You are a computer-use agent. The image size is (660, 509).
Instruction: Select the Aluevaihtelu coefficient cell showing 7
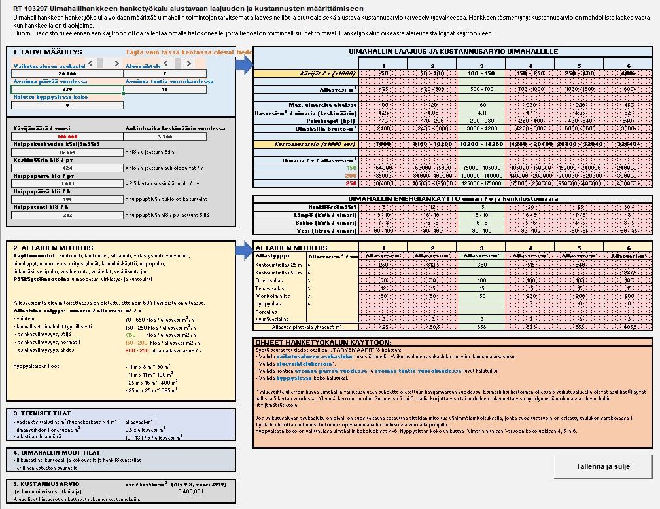click(165, 73)
